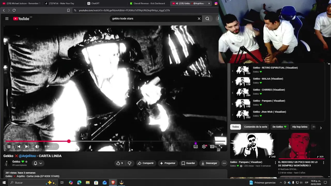Mute the video volume speaker icon
Screen dimensions: 331x186
tap(37, 146)
